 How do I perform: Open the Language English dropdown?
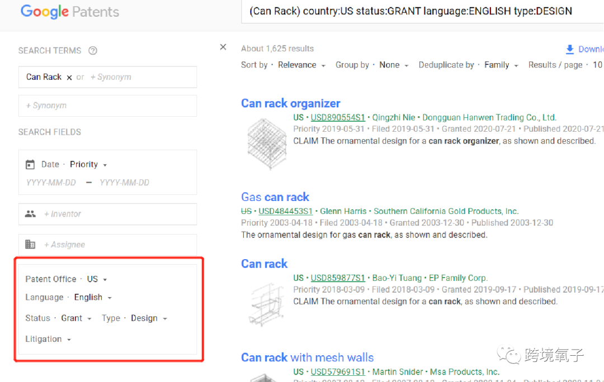(x=93, y=297)
